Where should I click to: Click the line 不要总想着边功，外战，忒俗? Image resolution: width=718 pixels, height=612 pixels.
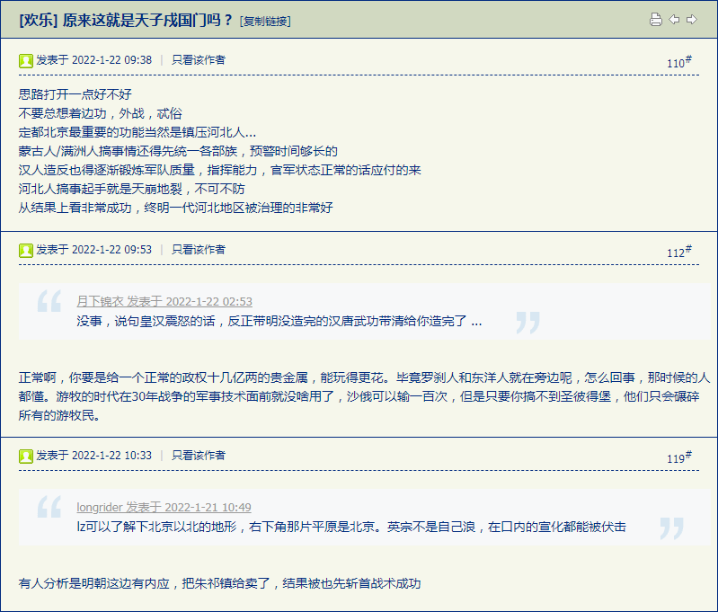101,113
